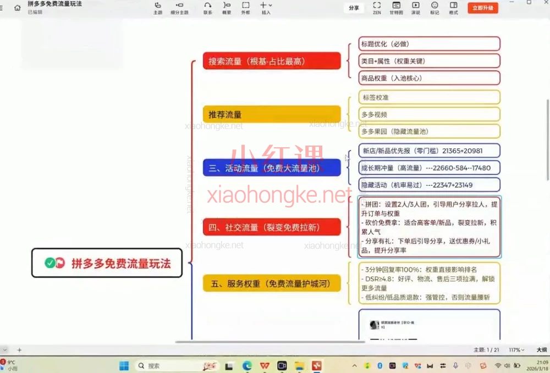
Task: Click the red flag marker on central topic
Action: coord(60,263)
